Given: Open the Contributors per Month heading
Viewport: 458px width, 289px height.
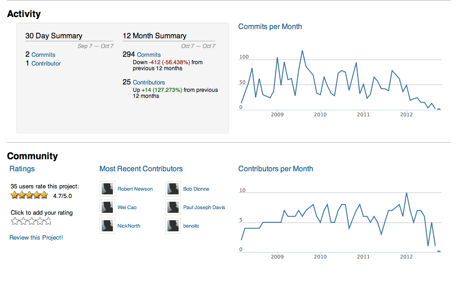Looking at the screenshot, I should pos(275,169).
